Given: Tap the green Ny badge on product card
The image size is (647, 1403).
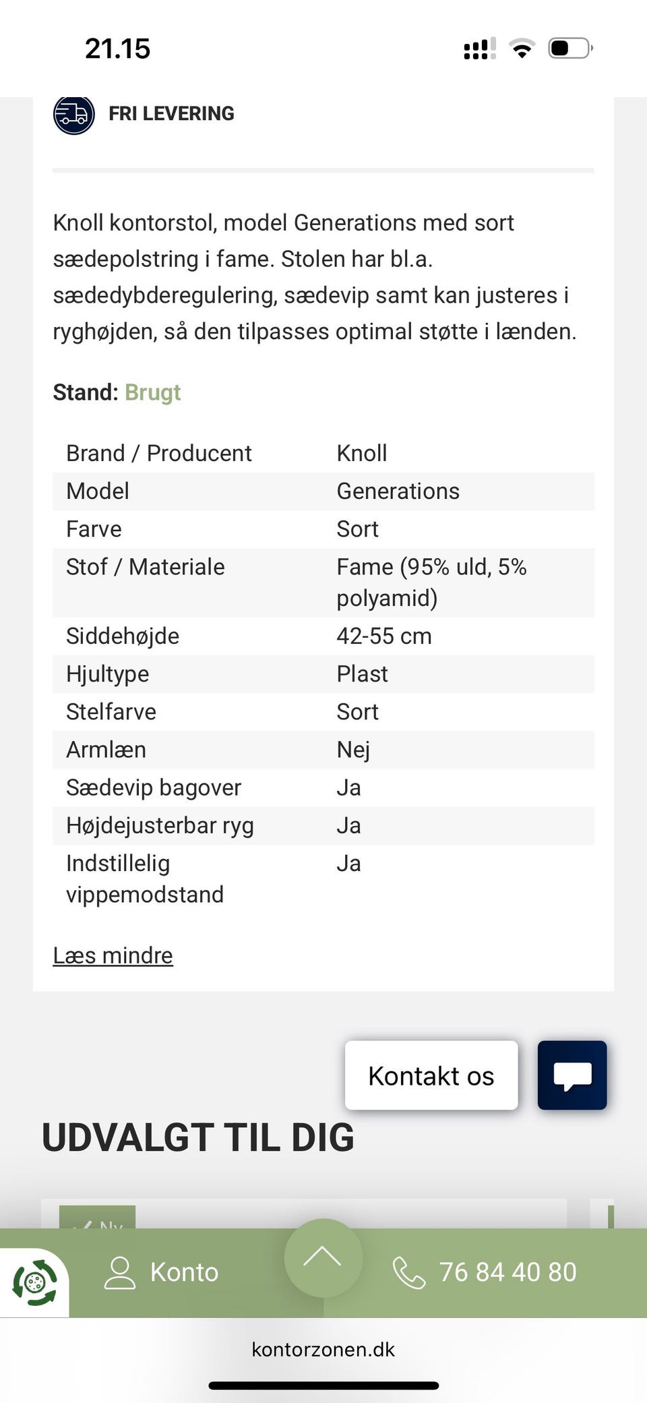Looking at the screenshot, I should pyautogui.click(x=98, y=1219).
